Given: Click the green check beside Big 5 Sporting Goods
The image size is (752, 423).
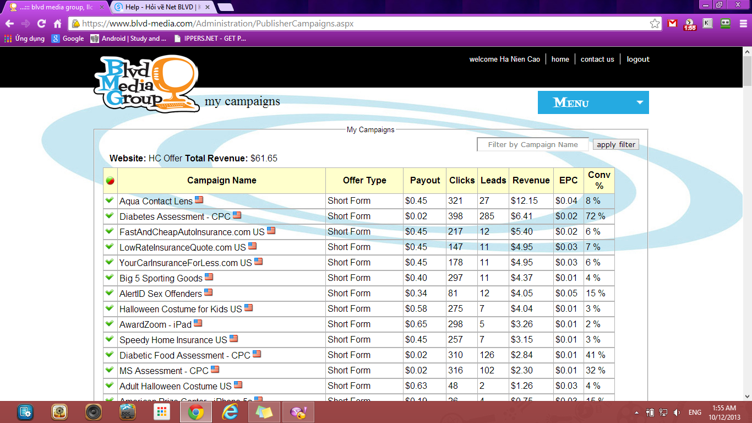Looking at the screenshot, I should 110,277.
